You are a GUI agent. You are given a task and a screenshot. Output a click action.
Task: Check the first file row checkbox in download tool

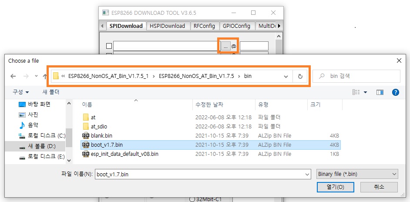(109, 46)
